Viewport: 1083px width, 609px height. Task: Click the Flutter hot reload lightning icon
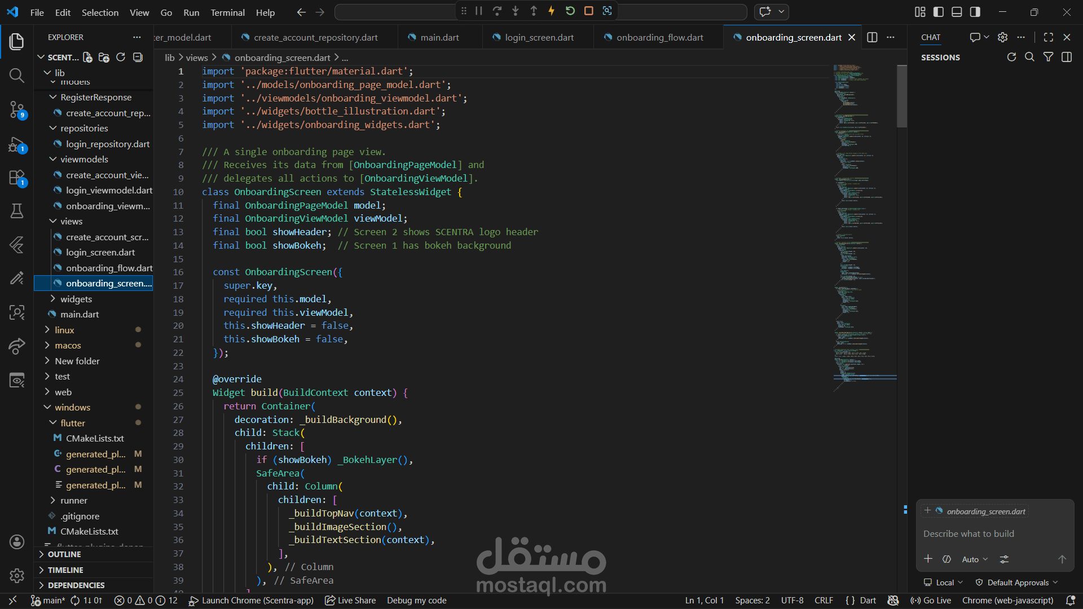point(552,11)
